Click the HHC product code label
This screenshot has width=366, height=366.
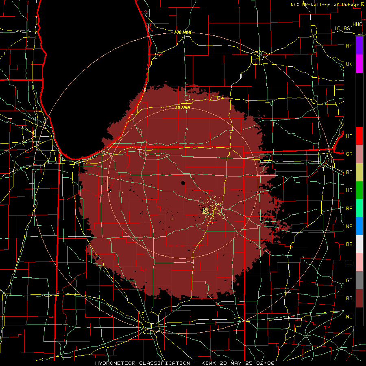click(x=357, y=24)
